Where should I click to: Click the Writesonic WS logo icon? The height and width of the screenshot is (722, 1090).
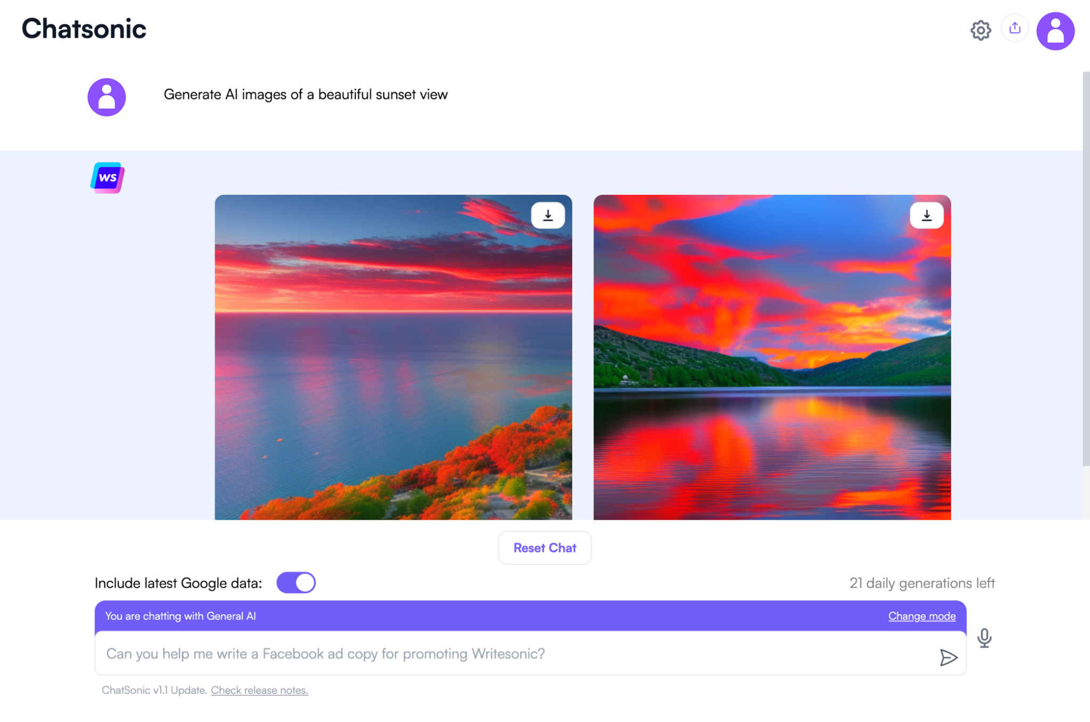107,177
